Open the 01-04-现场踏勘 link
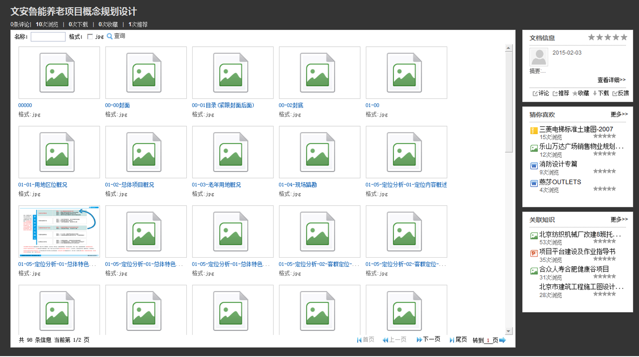The image size is (639, 357). coord(298,185)
